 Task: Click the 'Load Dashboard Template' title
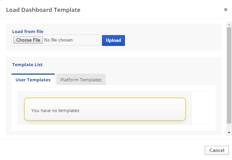(43, 10)
